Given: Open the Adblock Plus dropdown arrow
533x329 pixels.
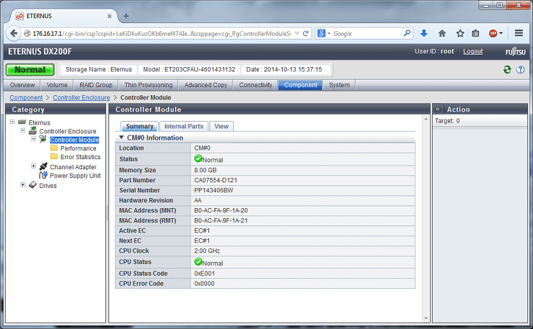Looking at the screenshot, I should pos(501,33).
